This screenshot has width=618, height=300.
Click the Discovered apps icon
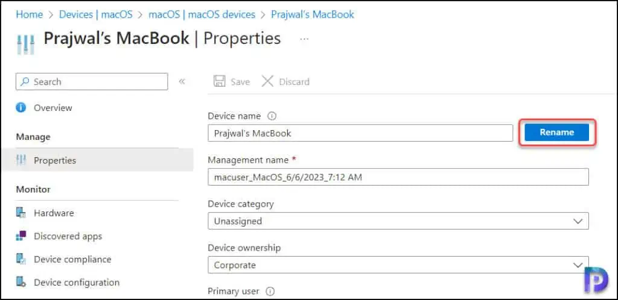pyautogui.click(x=21, y=236)
